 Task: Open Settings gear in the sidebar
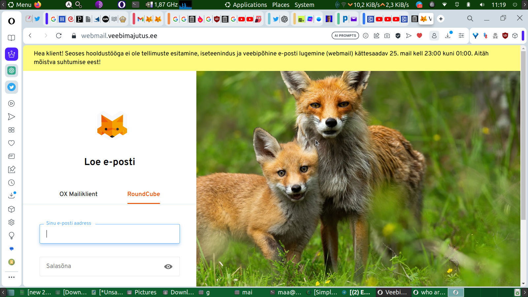(x=12, y=222)
